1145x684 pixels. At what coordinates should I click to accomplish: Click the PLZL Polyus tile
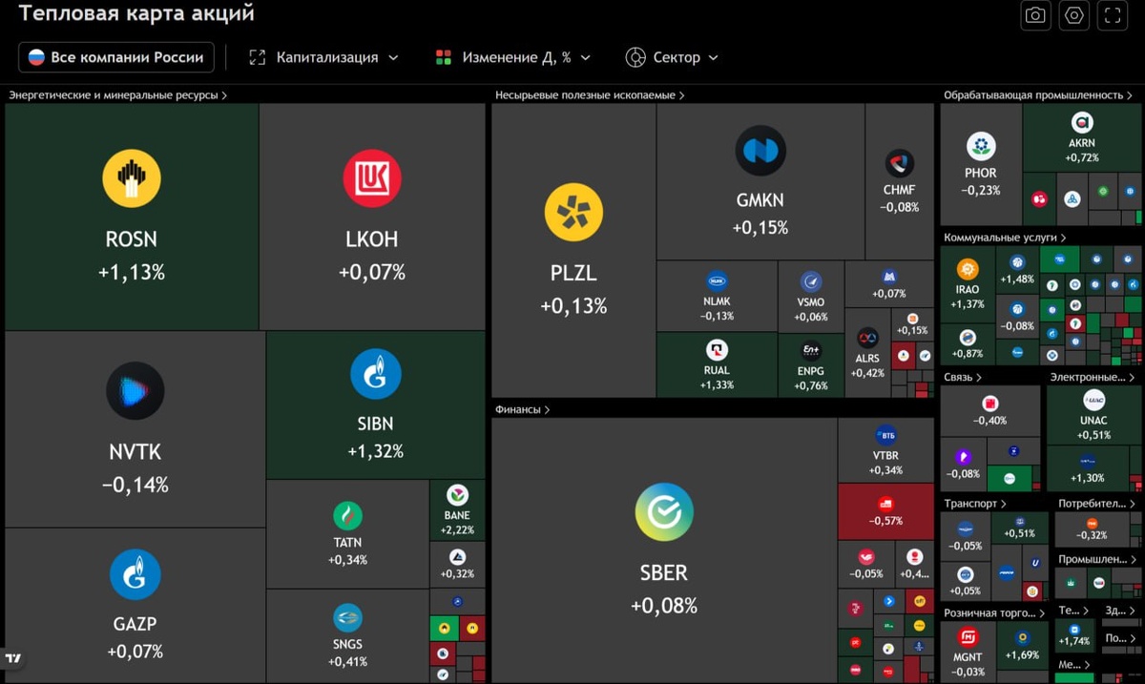(x=573, y=250)
